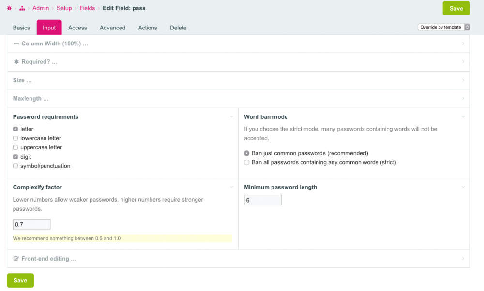Switch to the Access tab

[77, 28]
